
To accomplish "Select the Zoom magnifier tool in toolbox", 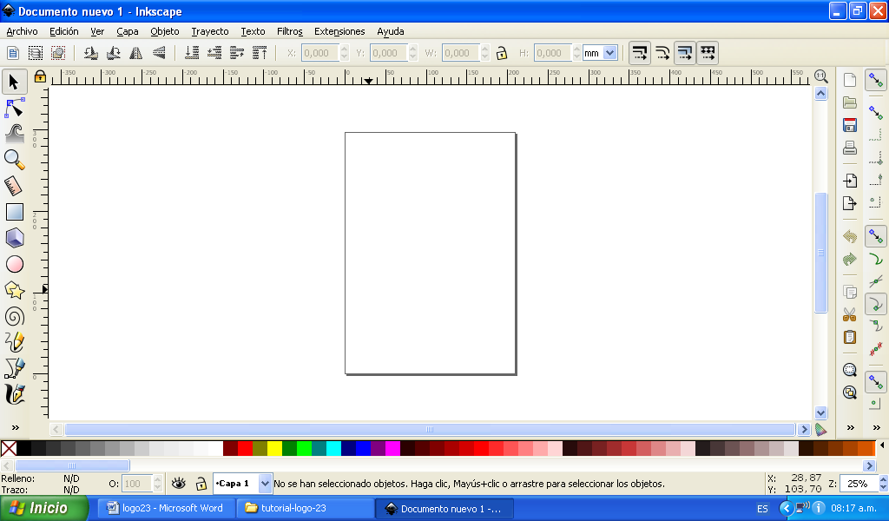I will click(x=14, y=160).
